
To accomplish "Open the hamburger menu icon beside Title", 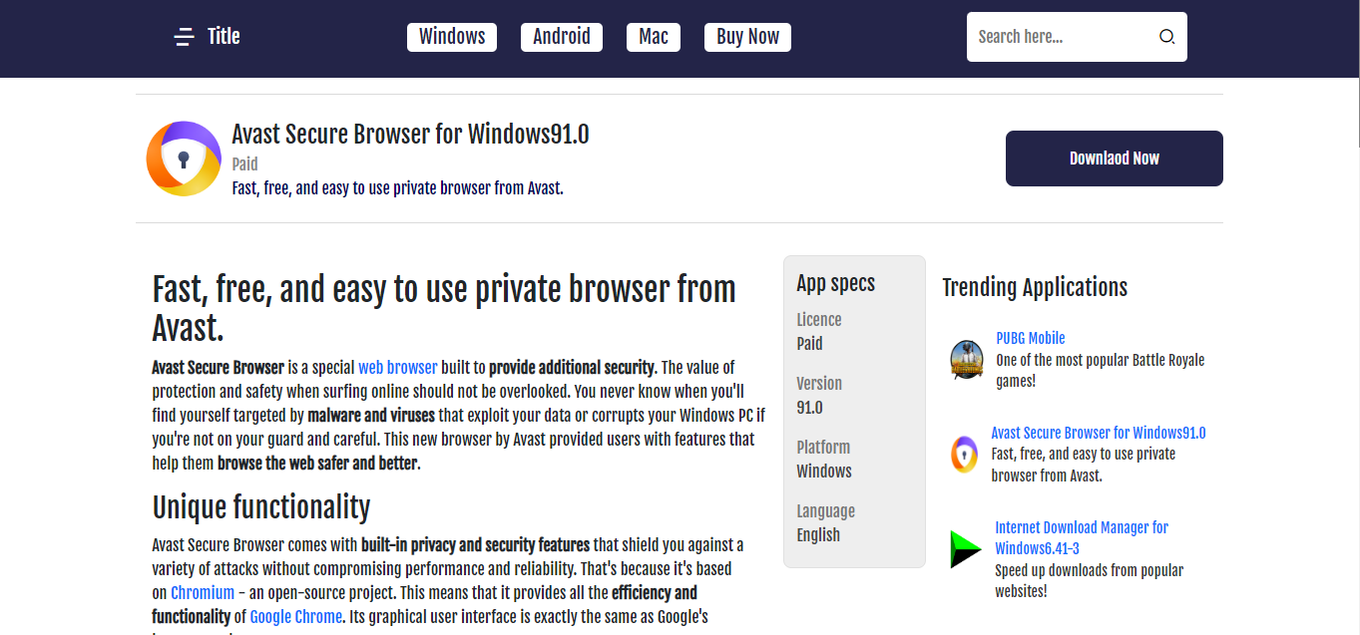I will [x=184, y=37].
